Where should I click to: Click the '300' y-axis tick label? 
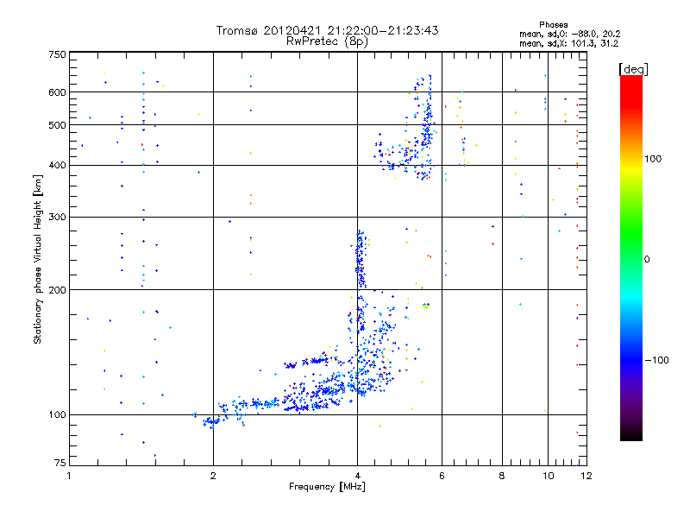coord(57,218)
